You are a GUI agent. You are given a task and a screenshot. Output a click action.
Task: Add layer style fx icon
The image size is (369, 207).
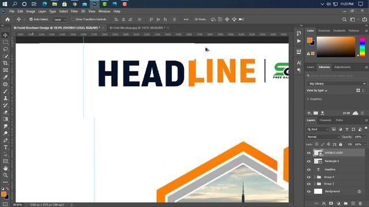pyautogui.click(x=324, y=203)
